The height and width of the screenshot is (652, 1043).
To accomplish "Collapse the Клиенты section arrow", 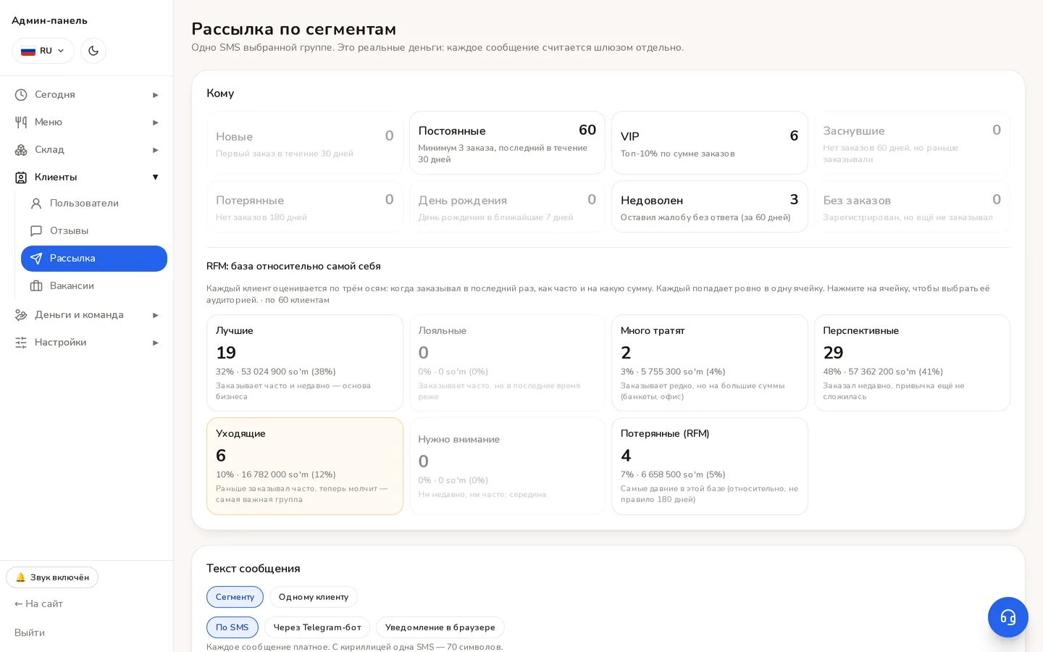I will (x=155, y=177).
